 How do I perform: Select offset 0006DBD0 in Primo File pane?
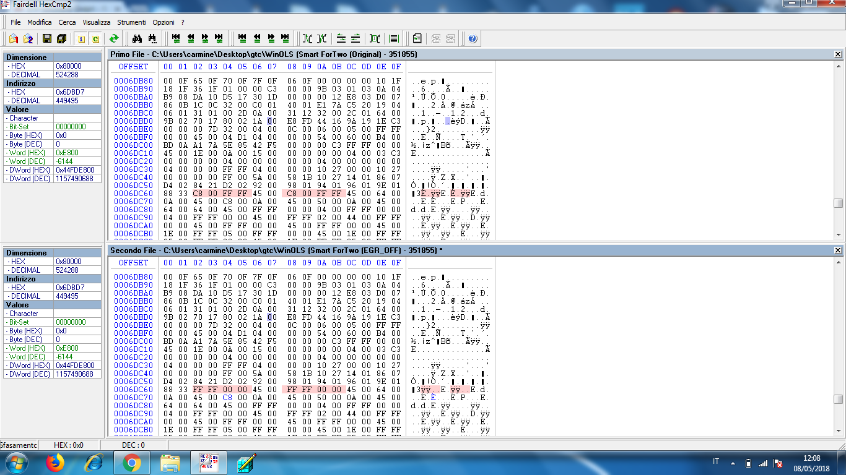point(133,121)
